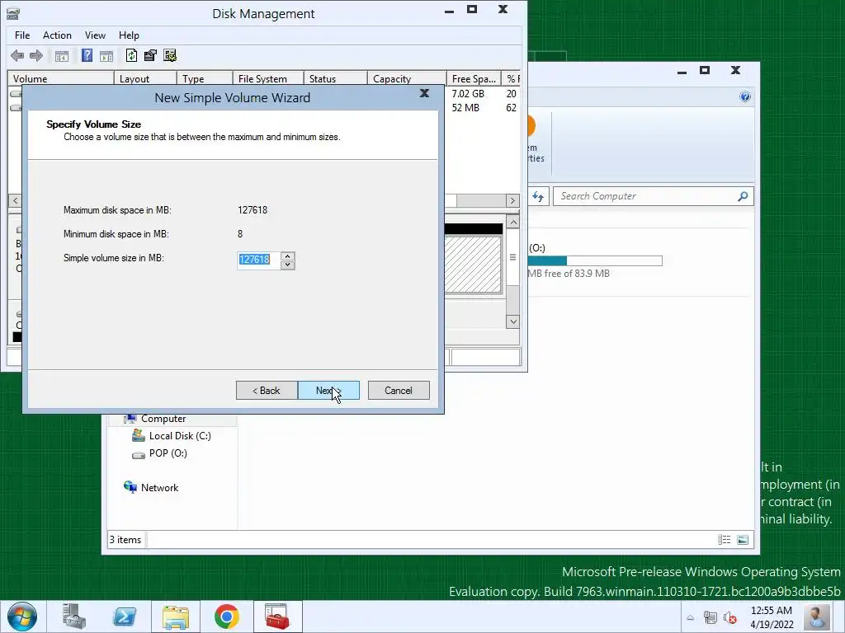Sort by Layout column header

click(145, 78)
